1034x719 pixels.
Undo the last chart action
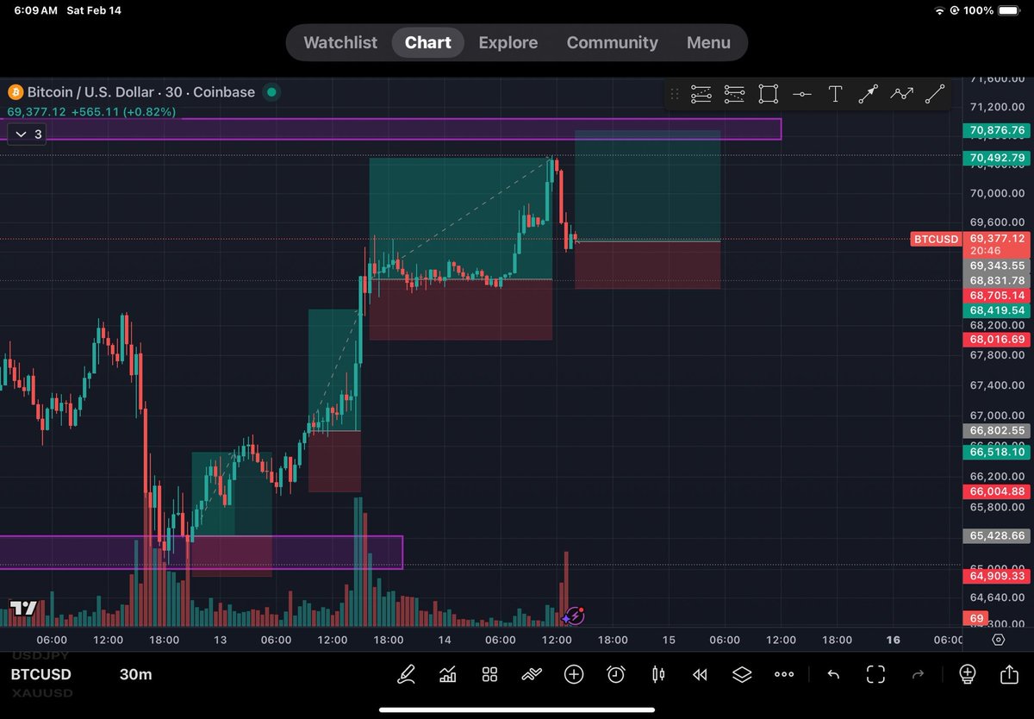click(x=833, y=674)
